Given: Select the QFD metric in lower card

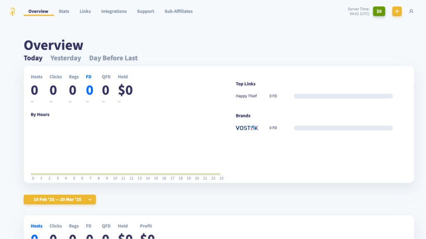Looking at the screenshot, I should tap(106, 226).
